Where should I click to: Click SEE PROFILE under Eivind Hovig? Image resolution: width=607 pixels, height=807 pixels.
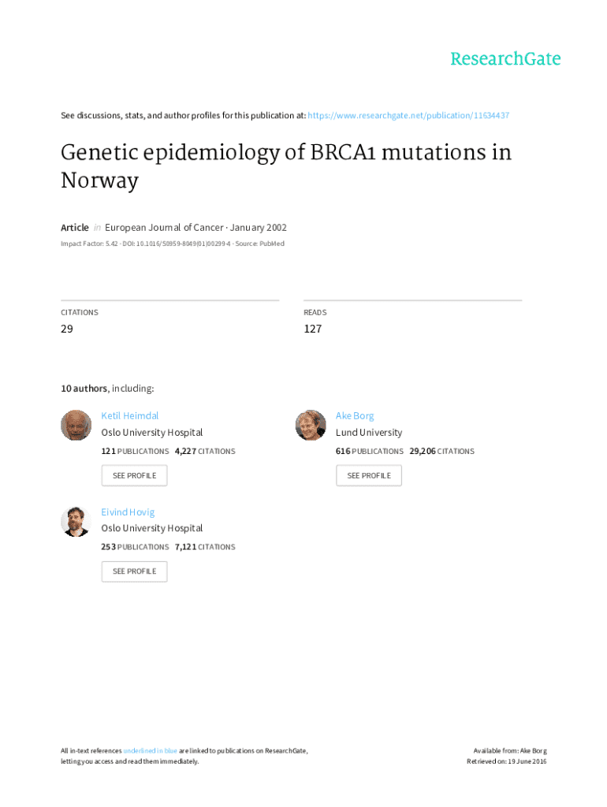coord(134,571)
